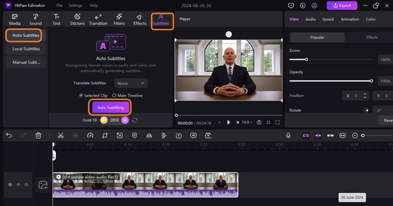
Task: Select Manual Subtitles in the sidebar
Action: (x=26, y=62)
